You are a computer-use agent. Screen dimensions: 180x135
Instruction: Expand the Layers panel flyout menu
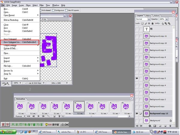[173, 15]
